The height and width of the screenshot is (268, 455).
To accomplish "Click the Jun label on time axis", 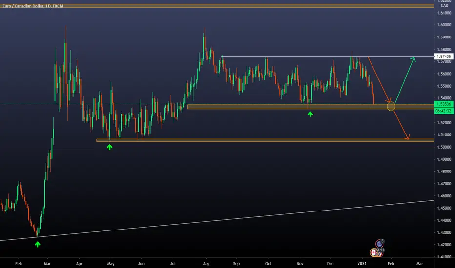I will point(141,263).
